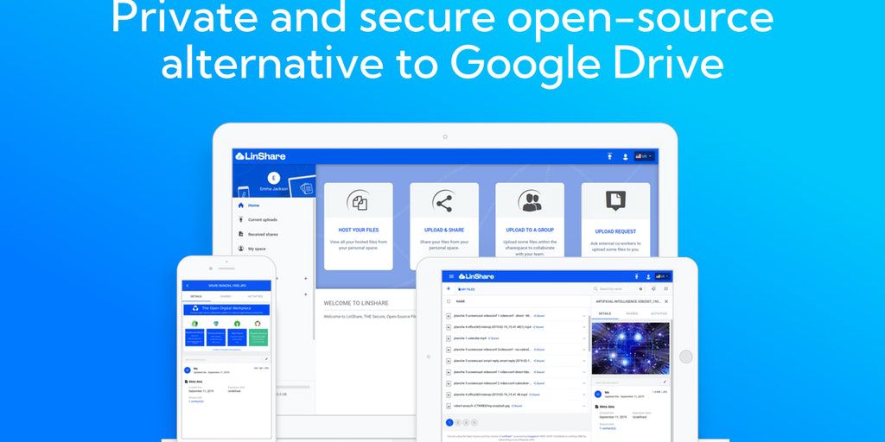Open the UPLOAD & SHARE card title
Screen dimensions: 885x442
(x=444, y=230)
